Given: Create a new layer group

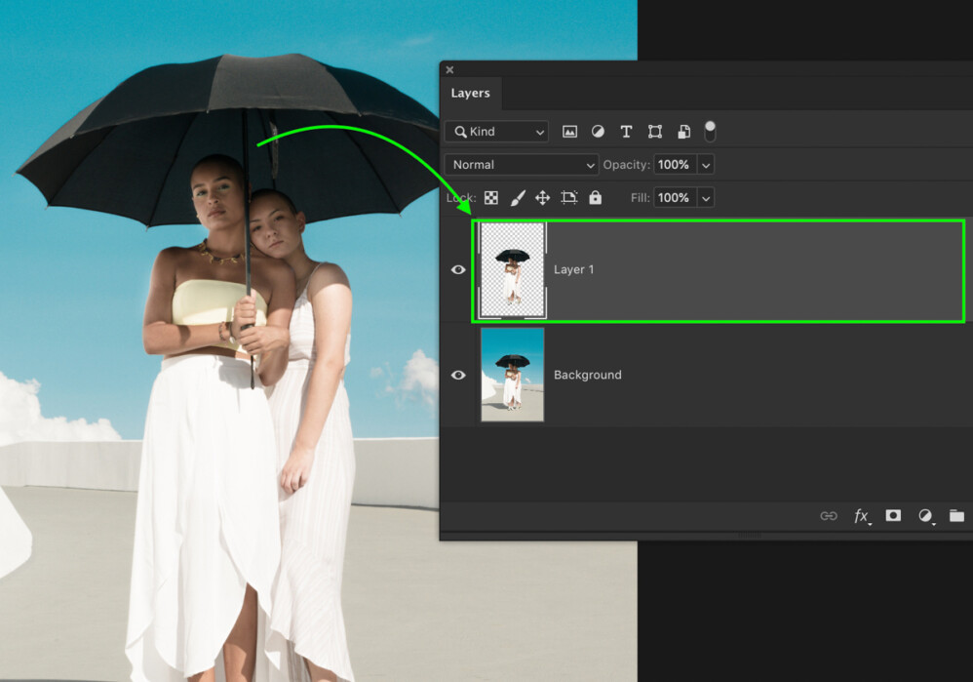Looking at the screenshot, I should (x=956, y=515).
